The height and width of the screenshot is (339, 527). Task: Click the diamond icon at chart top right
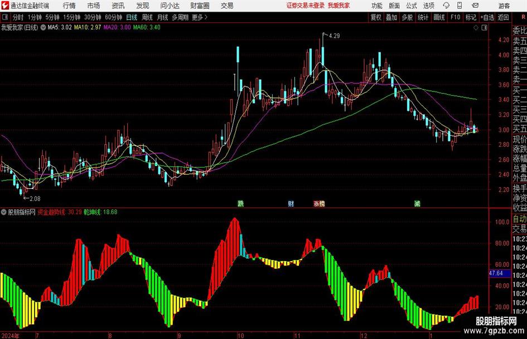(x=476, y=28)
